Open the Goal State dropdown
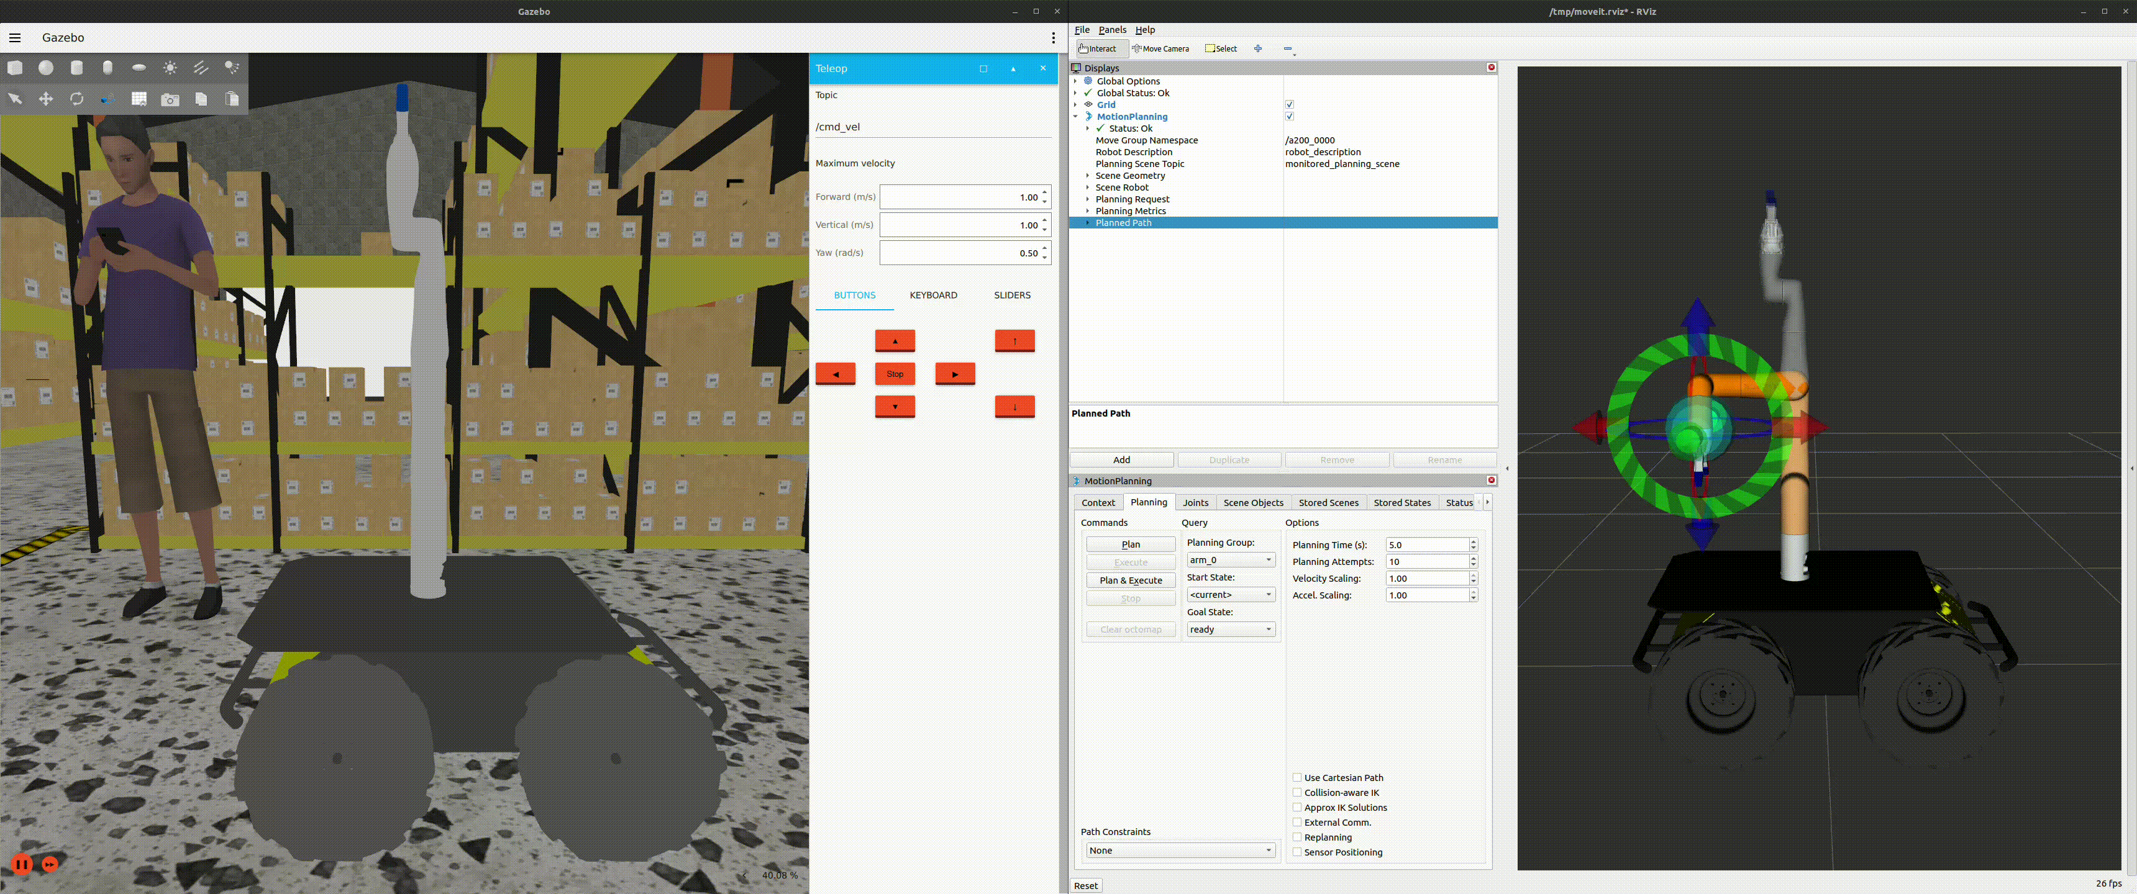The image size is (2137, 894). (1230, 630)
